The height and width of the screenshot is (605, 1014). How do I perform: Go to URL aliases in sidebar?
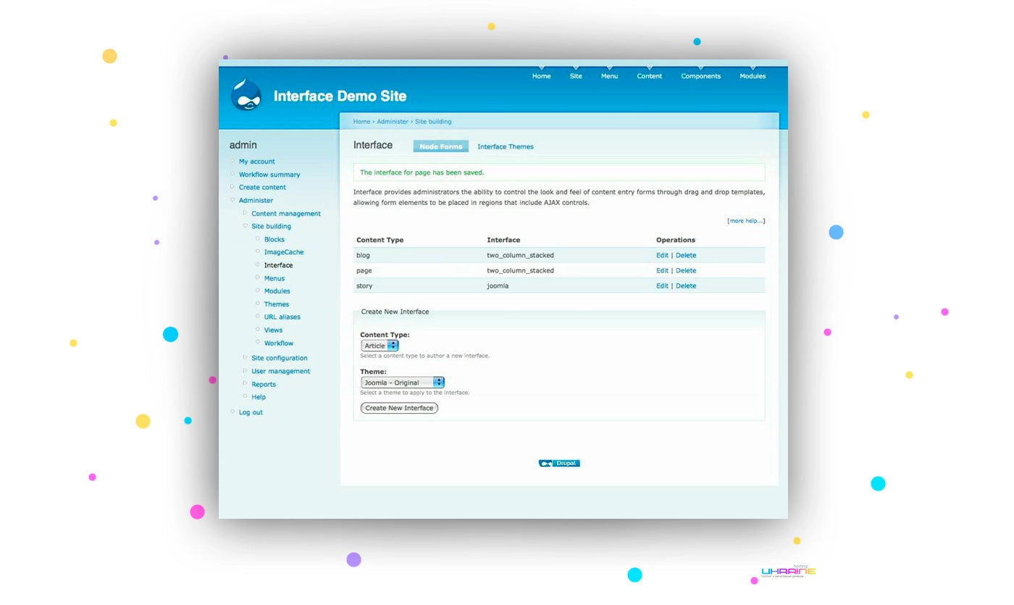[282, 317]
